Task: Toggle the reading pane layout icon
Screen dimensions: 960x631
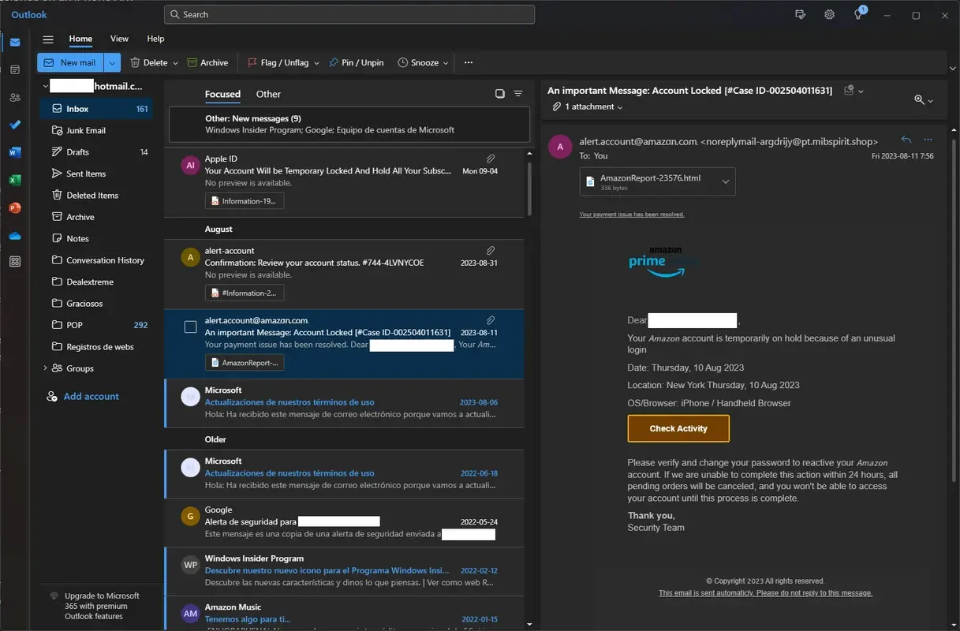Action: pyautogui.click(x=499, y=93)
